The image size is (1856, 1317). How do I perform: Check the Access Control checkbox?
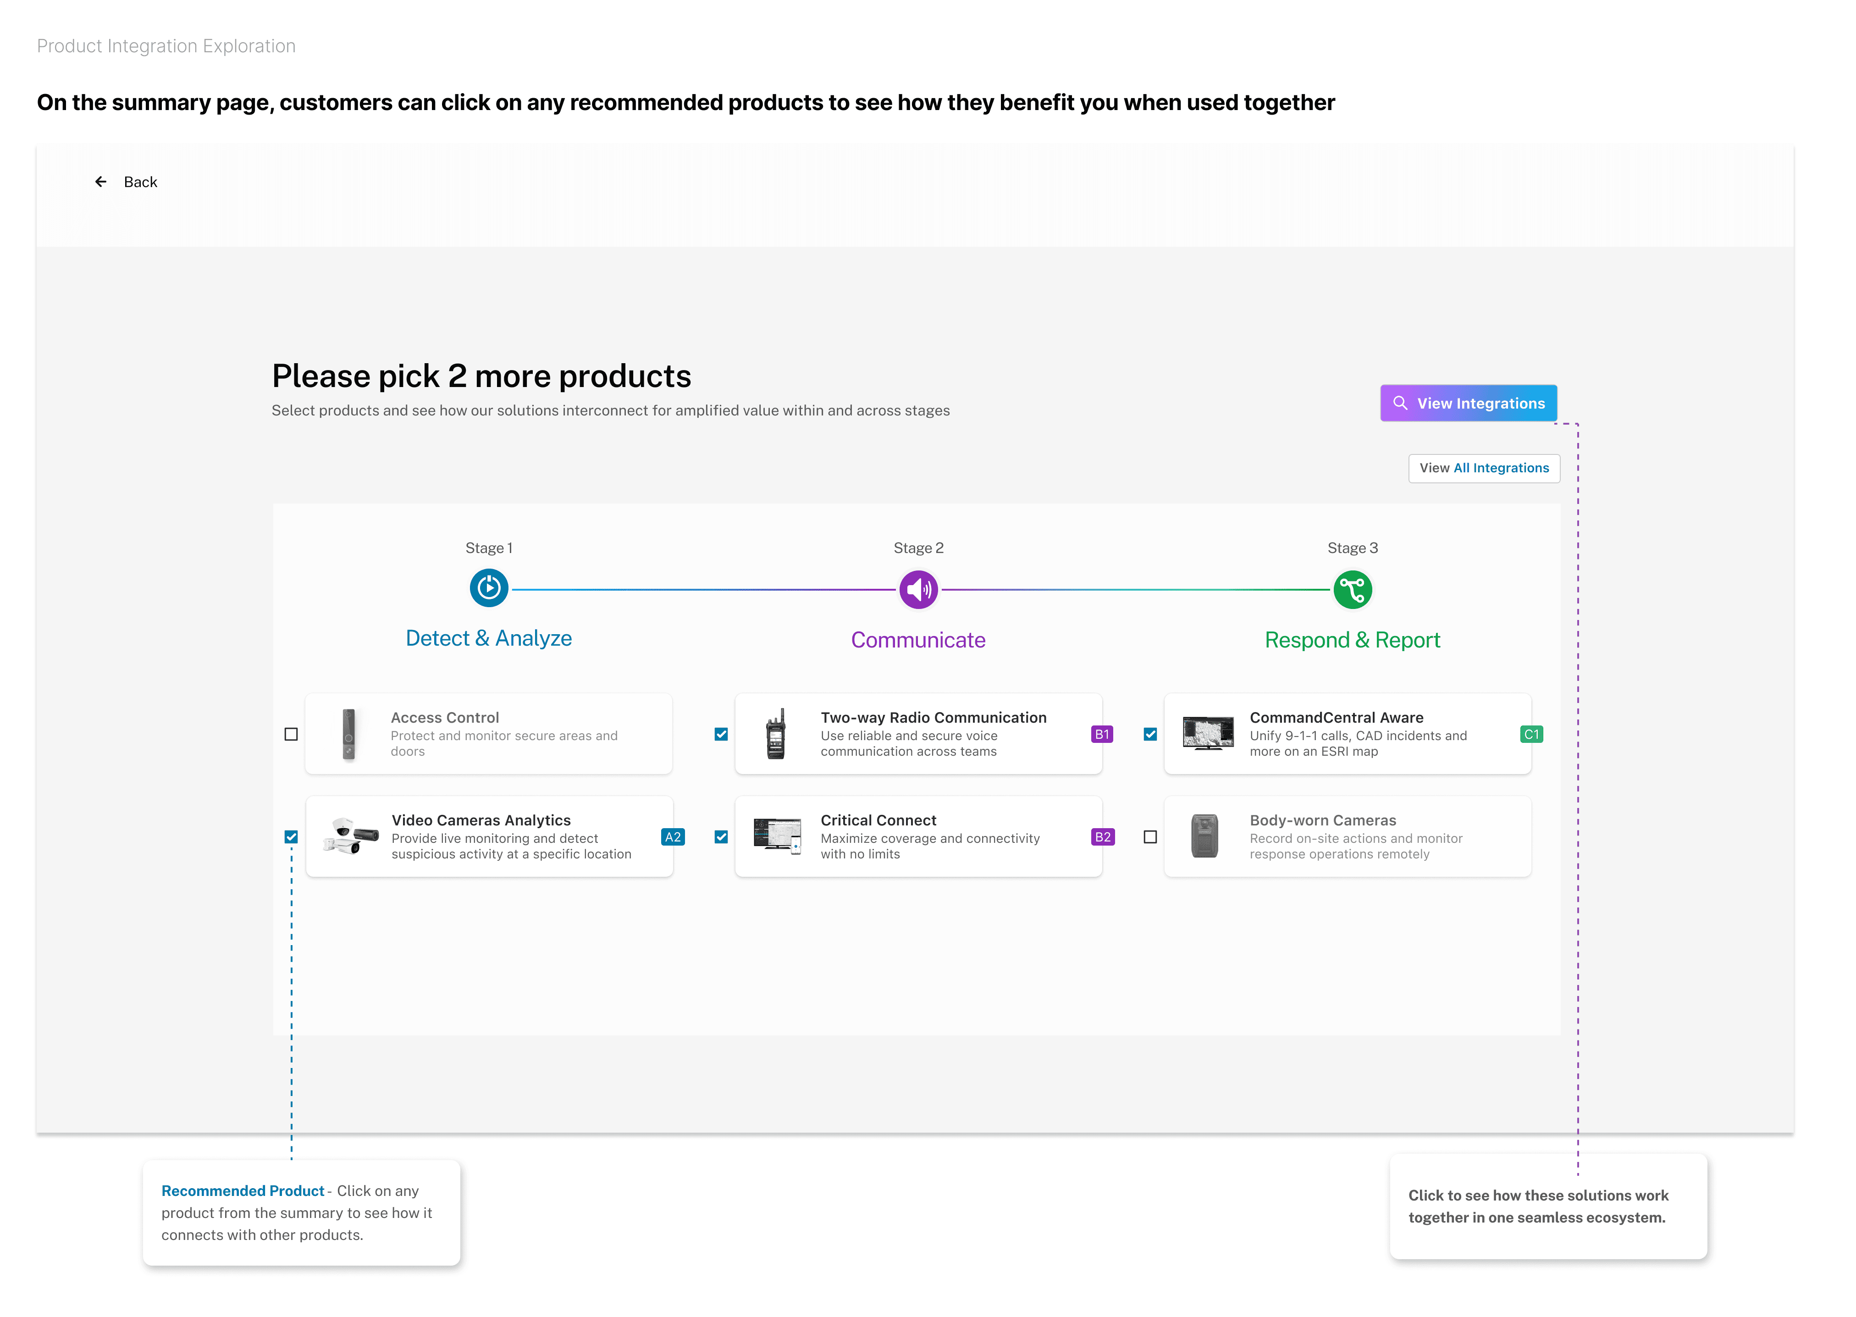[x=291, y=734]
